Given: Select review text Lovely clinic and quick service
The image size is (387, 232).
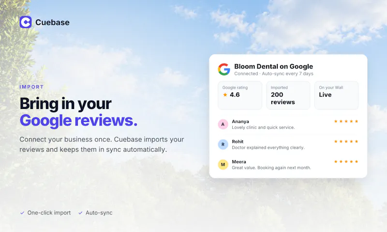Looking at the screenshot, I should click(263, 127).
